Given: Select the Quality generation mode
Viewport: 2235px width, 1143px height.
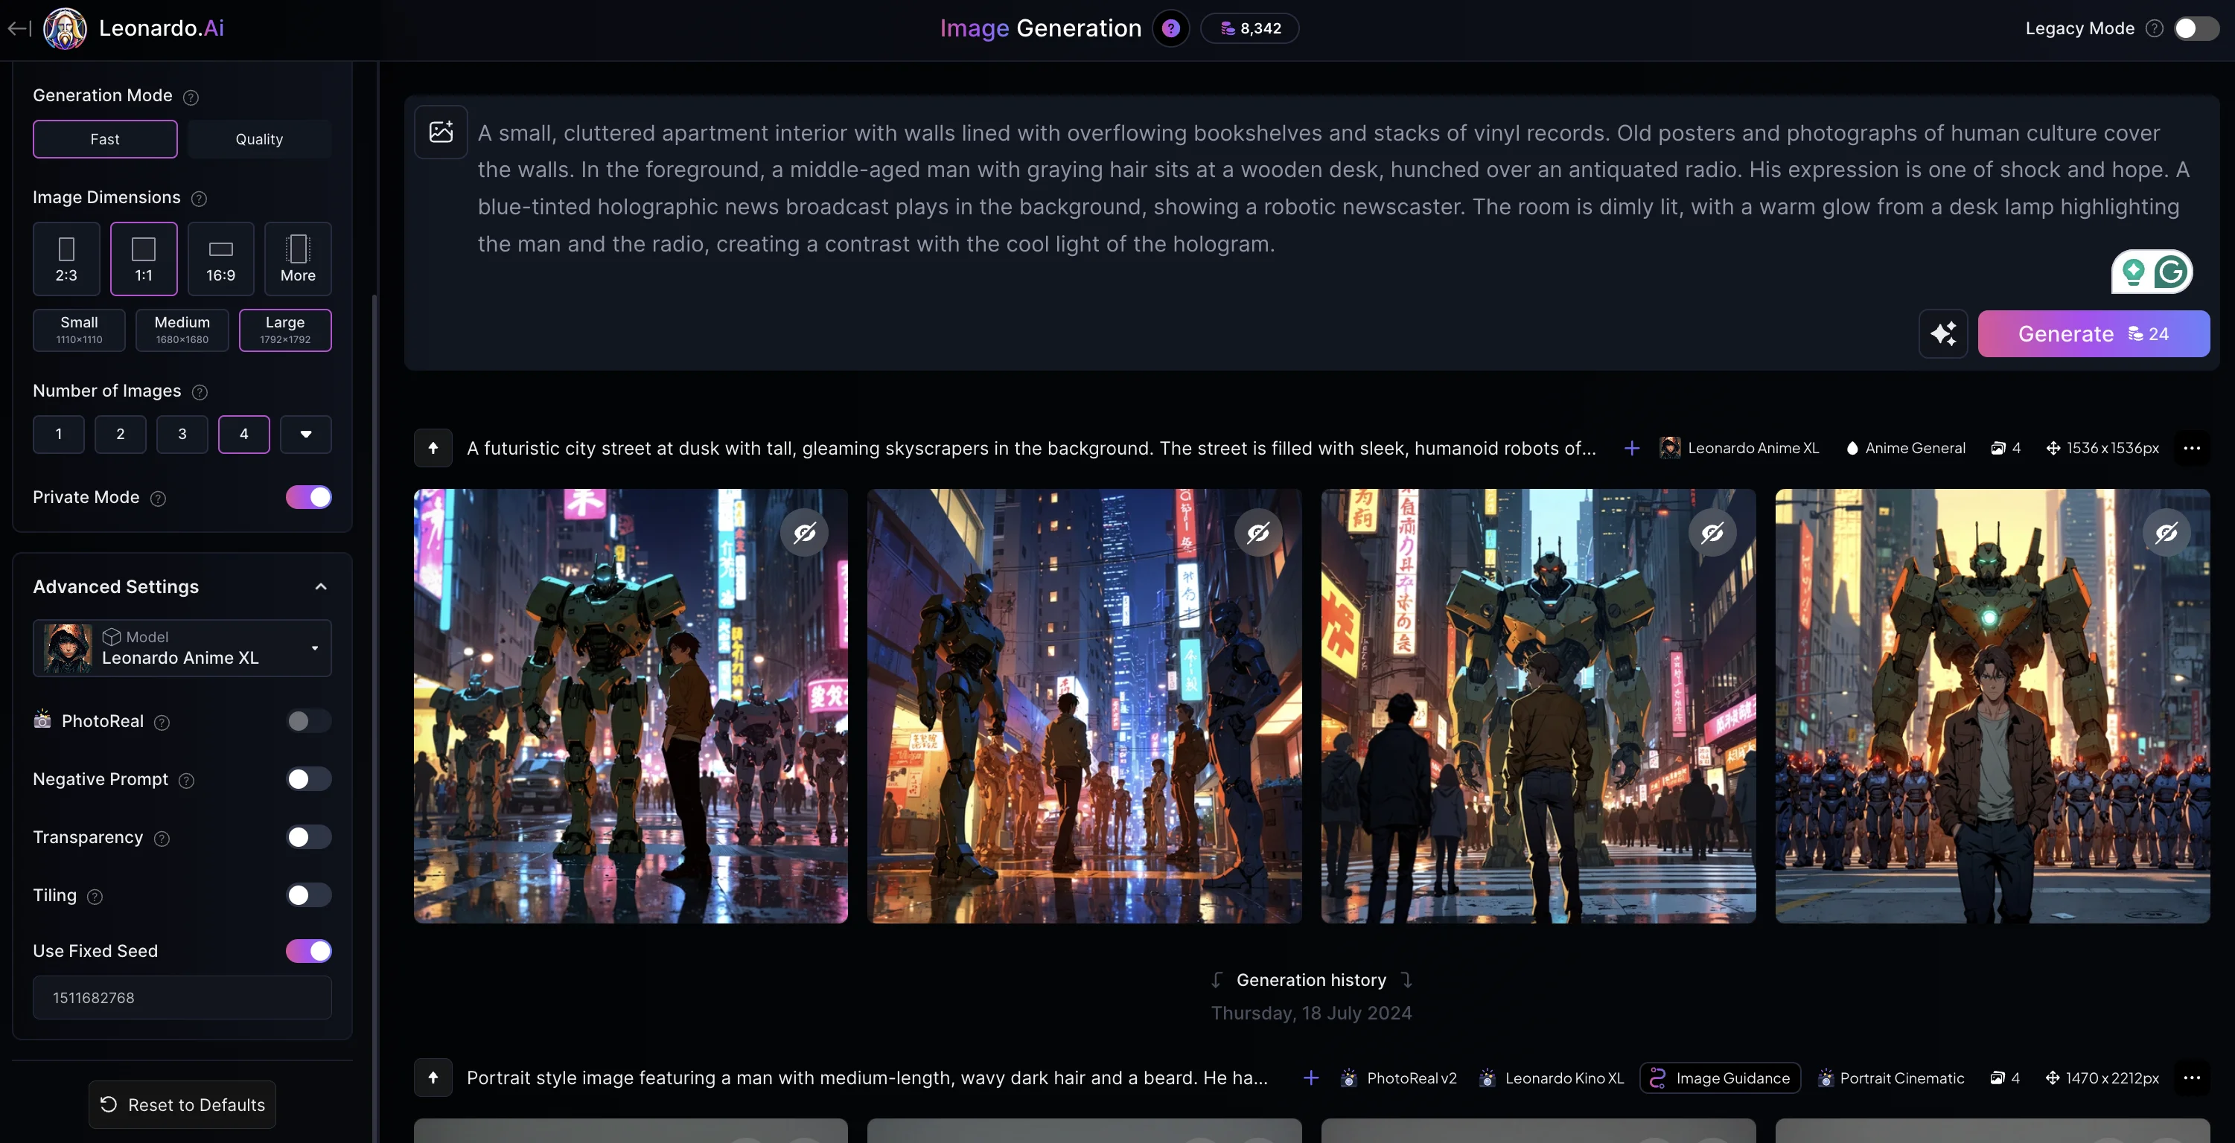Looking at the screenshot, I should click(258, 138).
